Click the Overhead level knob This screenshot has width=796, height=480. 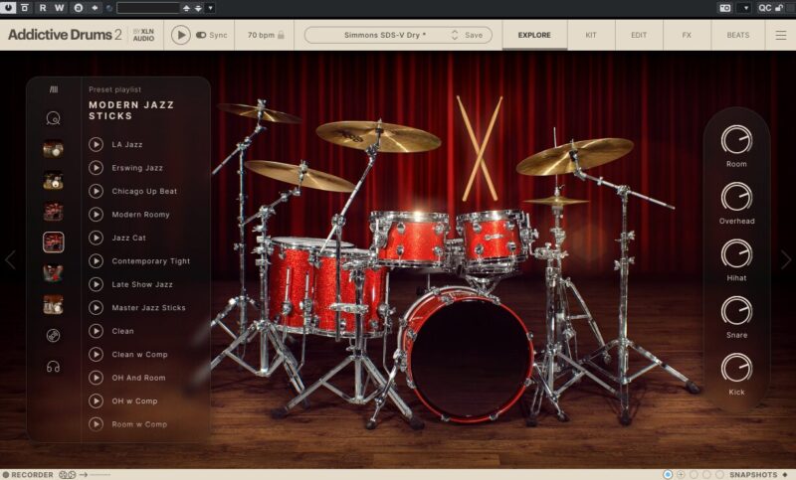tap(736, 197)
